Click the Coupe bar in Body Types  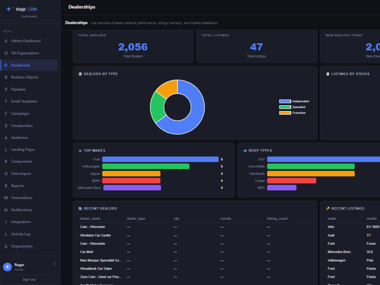pyautogui.click(x=291, y=180)
